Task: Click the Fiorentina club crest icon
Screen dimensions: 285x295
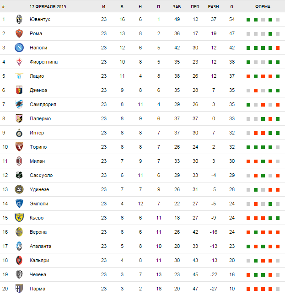Action: (x=19, y=62)
